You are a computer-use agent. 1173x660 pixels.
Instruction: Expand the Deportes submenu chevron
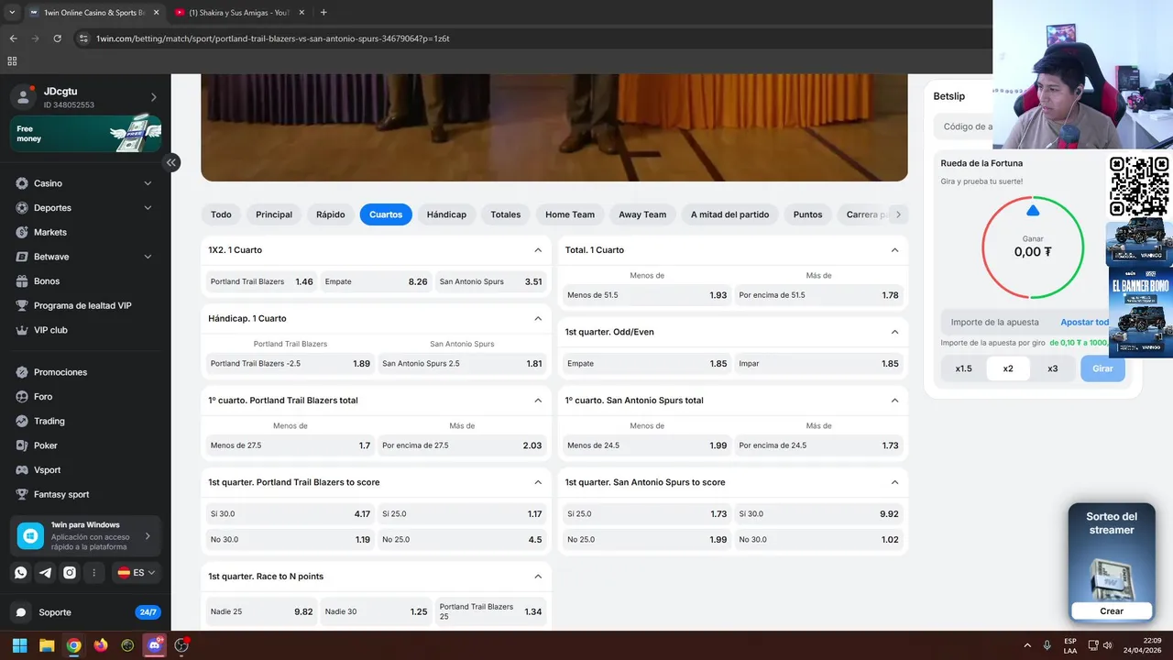(148, 208)
